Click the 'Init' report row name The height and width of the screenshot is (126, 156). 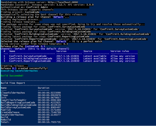pyautogui.click(x=4, y=98)
